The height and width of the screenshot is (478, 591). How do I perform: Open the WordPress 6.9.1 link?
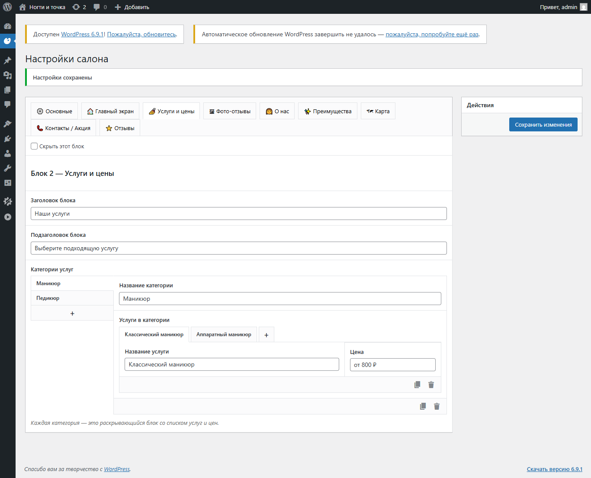[x=82, y=34]
